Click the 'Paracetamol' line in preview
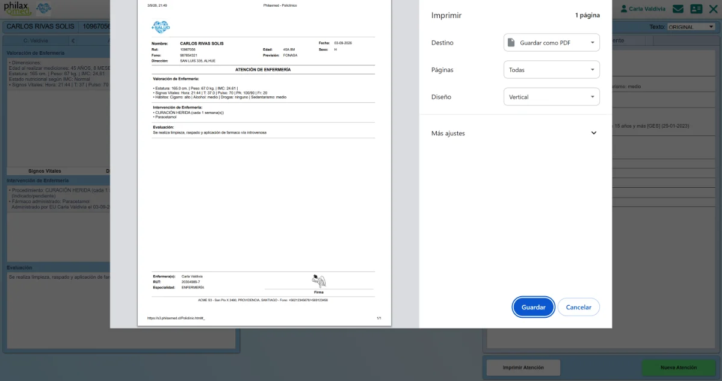The width and height of the screenshot is (722, 381). click(165, 117)
